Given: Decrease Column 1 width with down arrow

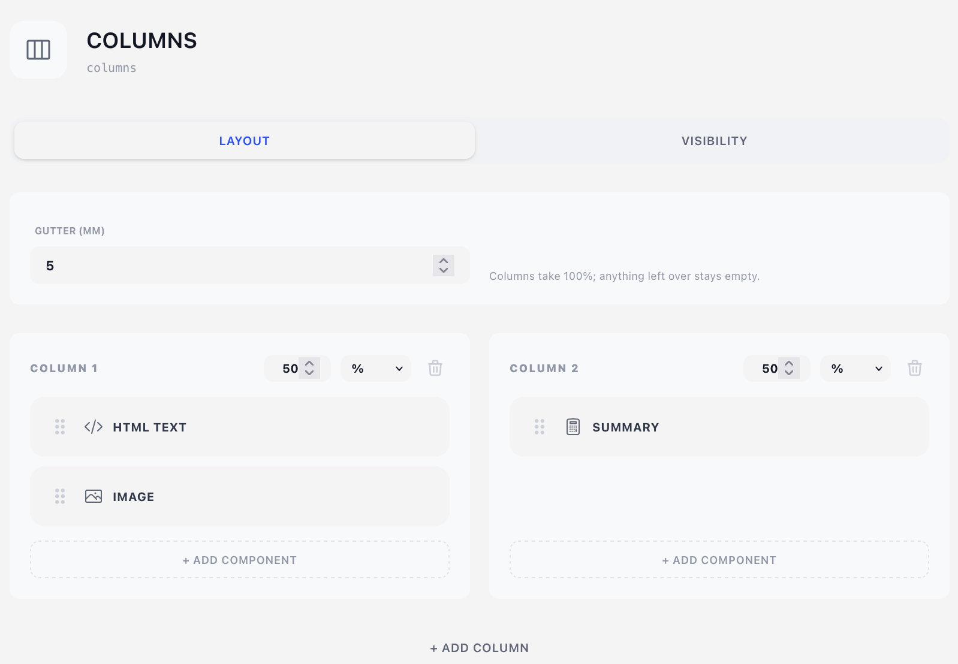Looking at the screenshot, I should click(309, 373).
